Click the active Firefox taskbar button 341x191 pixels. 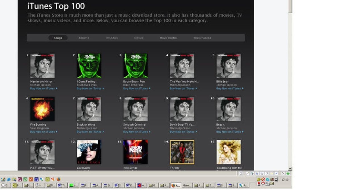coord(176,186)
